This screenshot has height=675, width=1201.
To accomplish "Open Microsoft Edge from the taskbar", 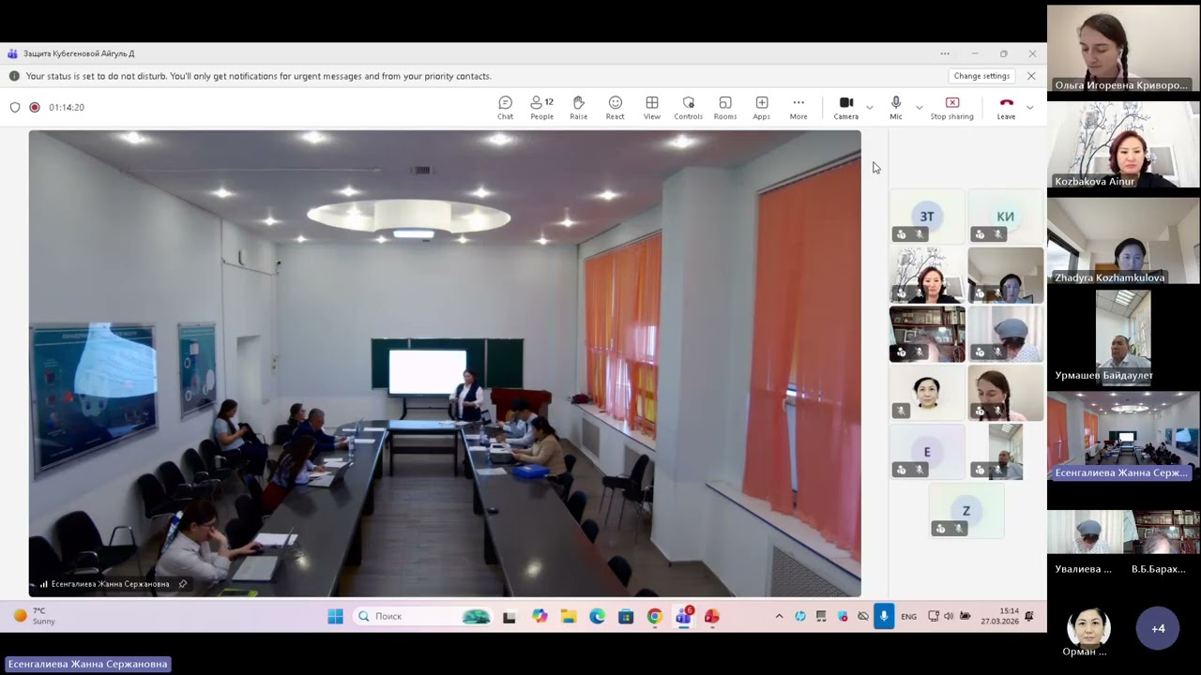I will [x=598, y=616].
